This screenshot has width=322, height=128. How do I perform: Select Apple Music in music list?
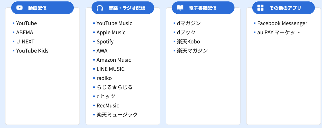click(111, 33)
